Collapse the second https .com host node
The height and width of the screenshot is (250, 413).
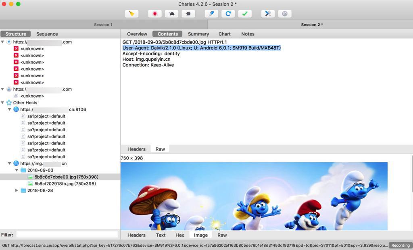tap(3, 89)
